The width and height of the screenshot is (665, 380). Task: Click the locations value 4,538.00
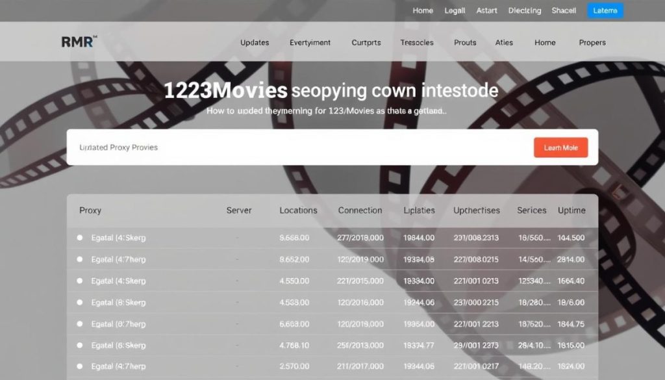coord(294,303)
